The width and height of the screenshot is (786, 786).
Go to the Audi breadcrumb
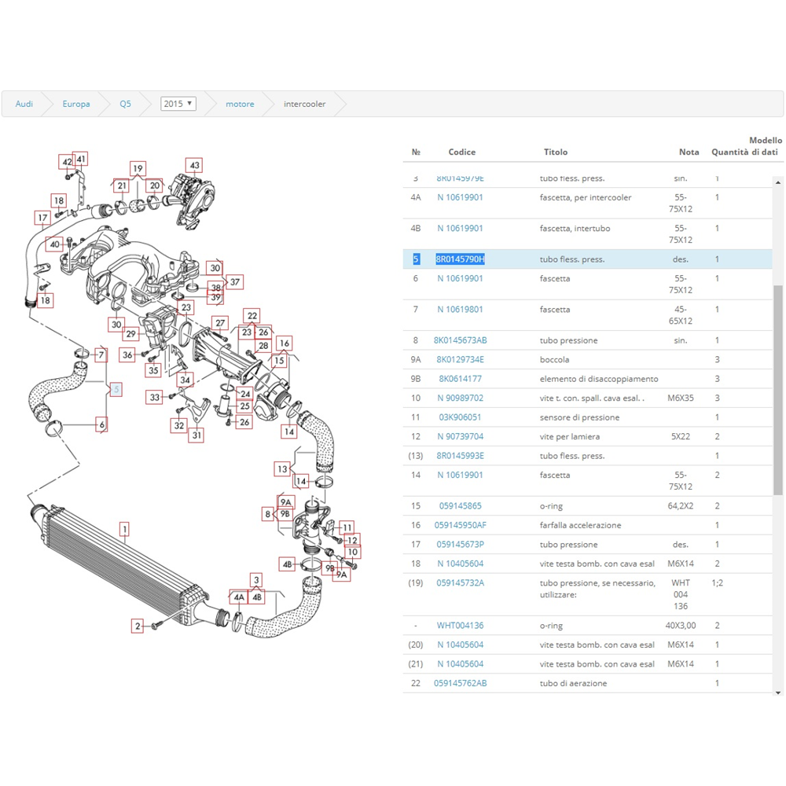(24, 104)
